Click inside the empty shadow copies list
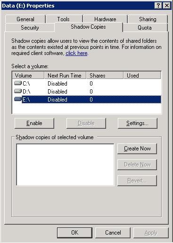The height and width of the screenshot is (243, 173). [x=65, y=165]
